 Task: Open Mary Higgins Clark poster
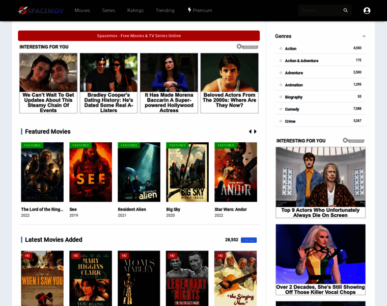coord(91,278)
